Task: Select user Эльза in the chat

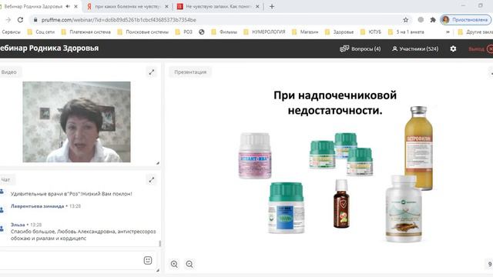Action: 18,225
